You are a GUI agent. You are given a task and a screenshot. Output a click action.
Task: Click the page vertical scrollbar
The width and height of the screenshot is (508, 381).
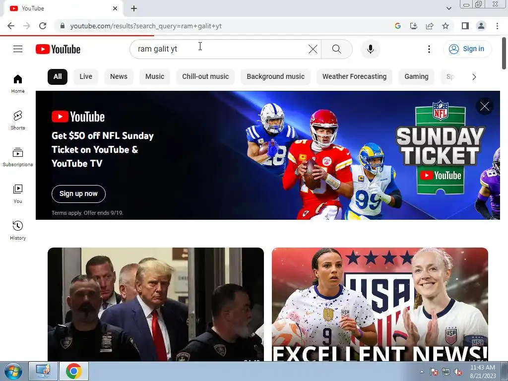click(x=504, y=54)
